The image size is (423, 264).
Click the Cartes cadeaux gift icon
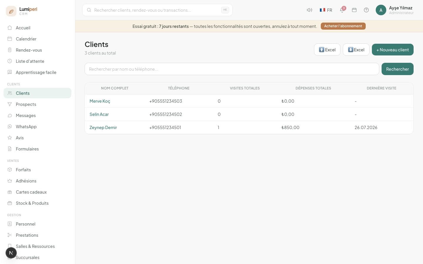10,192
